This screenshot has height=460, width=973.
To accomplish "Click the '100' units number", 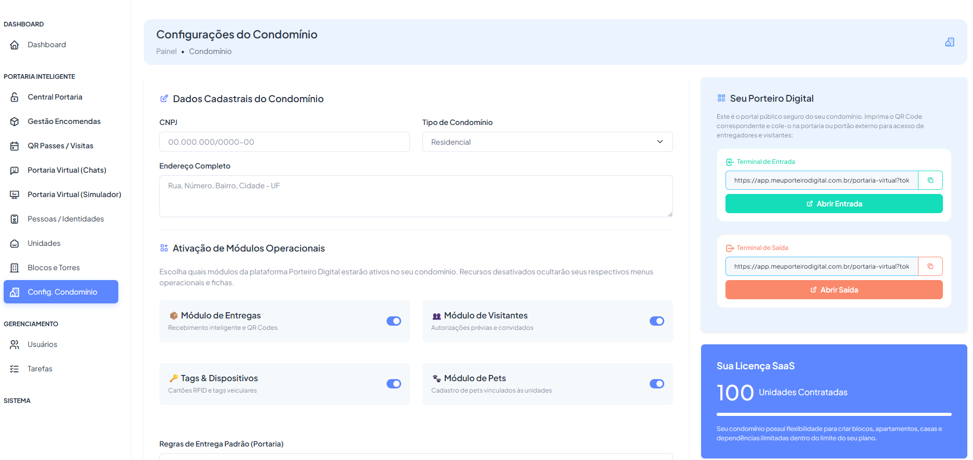I will coord(735,393).
